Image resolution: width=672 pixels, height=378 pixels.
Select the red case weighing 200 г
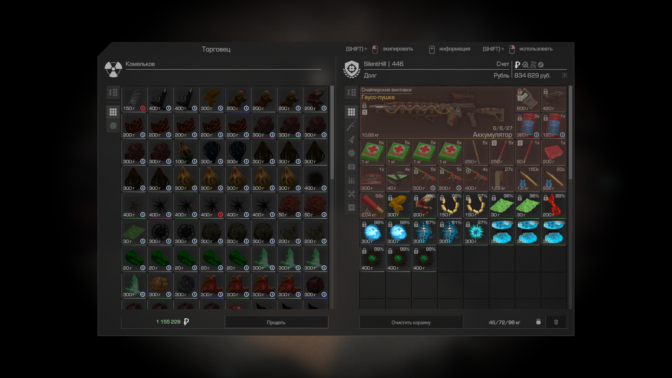pyautogui.click(x=554, y=153)
